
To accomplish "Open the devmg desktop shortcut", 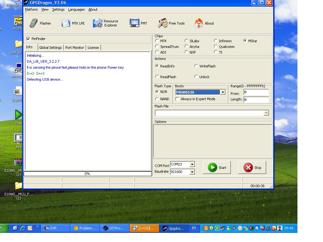I will [x=18, y=70].
